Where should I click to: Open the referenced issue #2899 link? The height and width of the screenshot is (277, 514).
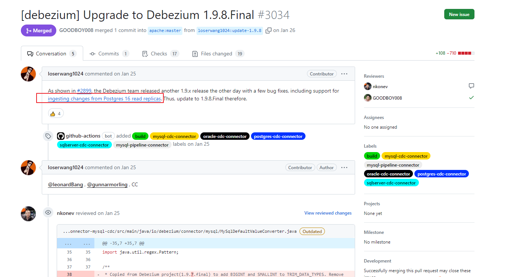pos(84,91)
